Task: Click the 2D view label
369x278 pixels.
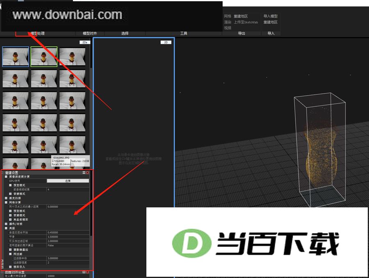Action: (x=166, y=42)
